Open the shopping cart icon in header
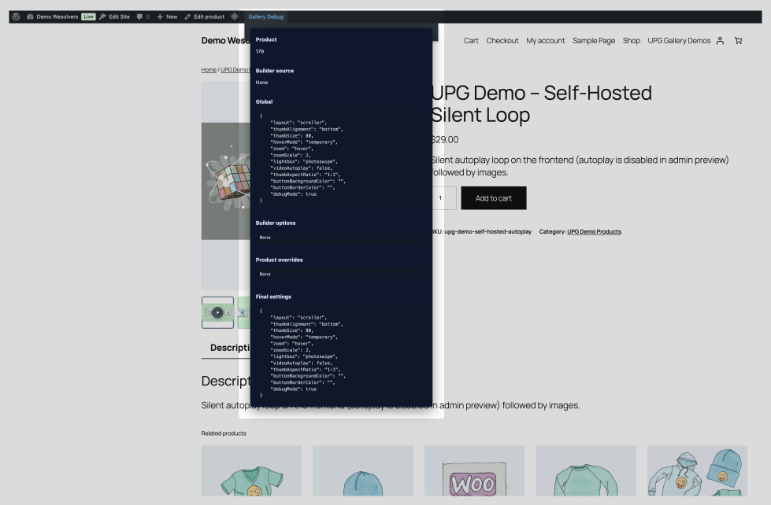Screen dimensions: 771x505 pos(738,41)
